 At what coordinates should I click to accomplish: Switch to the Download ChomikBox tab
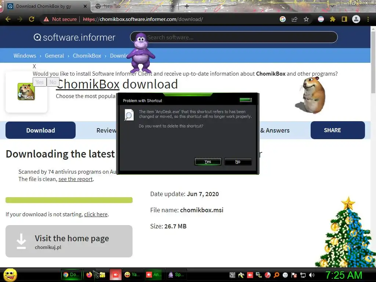(46, 6)
